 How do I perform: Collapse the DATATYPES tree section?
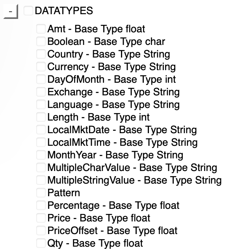11,11
